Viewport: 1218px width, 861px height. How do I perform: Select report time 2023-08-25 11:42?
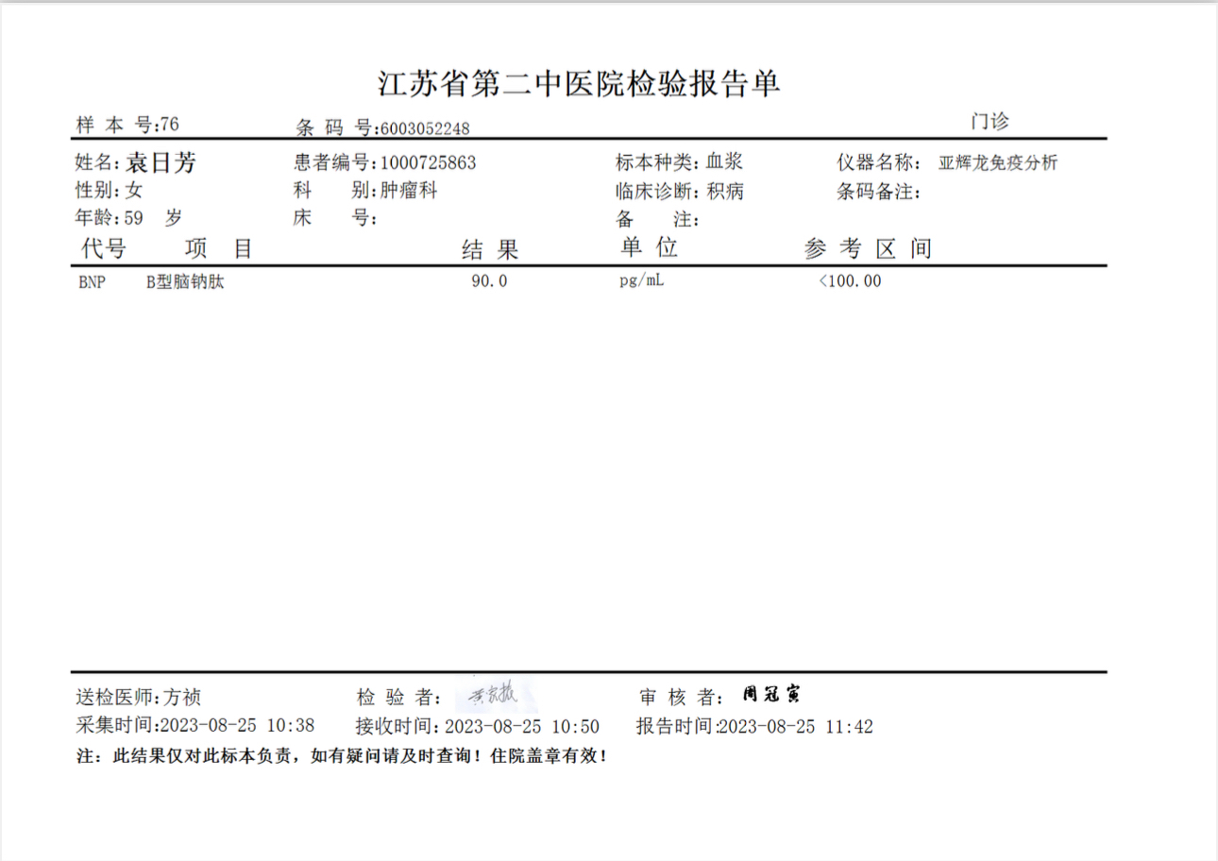click(x=796, y=726)
